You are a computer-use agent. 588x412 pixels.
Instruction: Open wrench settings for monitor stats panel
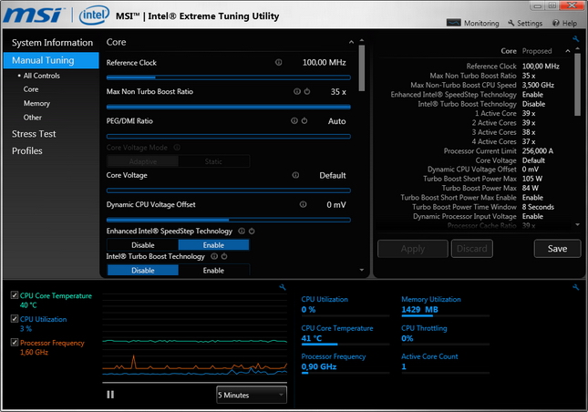point(575,287)
